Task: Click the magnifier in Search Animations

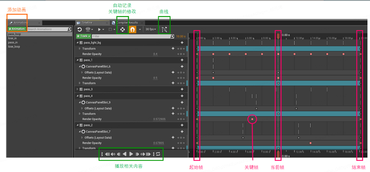Action: pos(69,29)
